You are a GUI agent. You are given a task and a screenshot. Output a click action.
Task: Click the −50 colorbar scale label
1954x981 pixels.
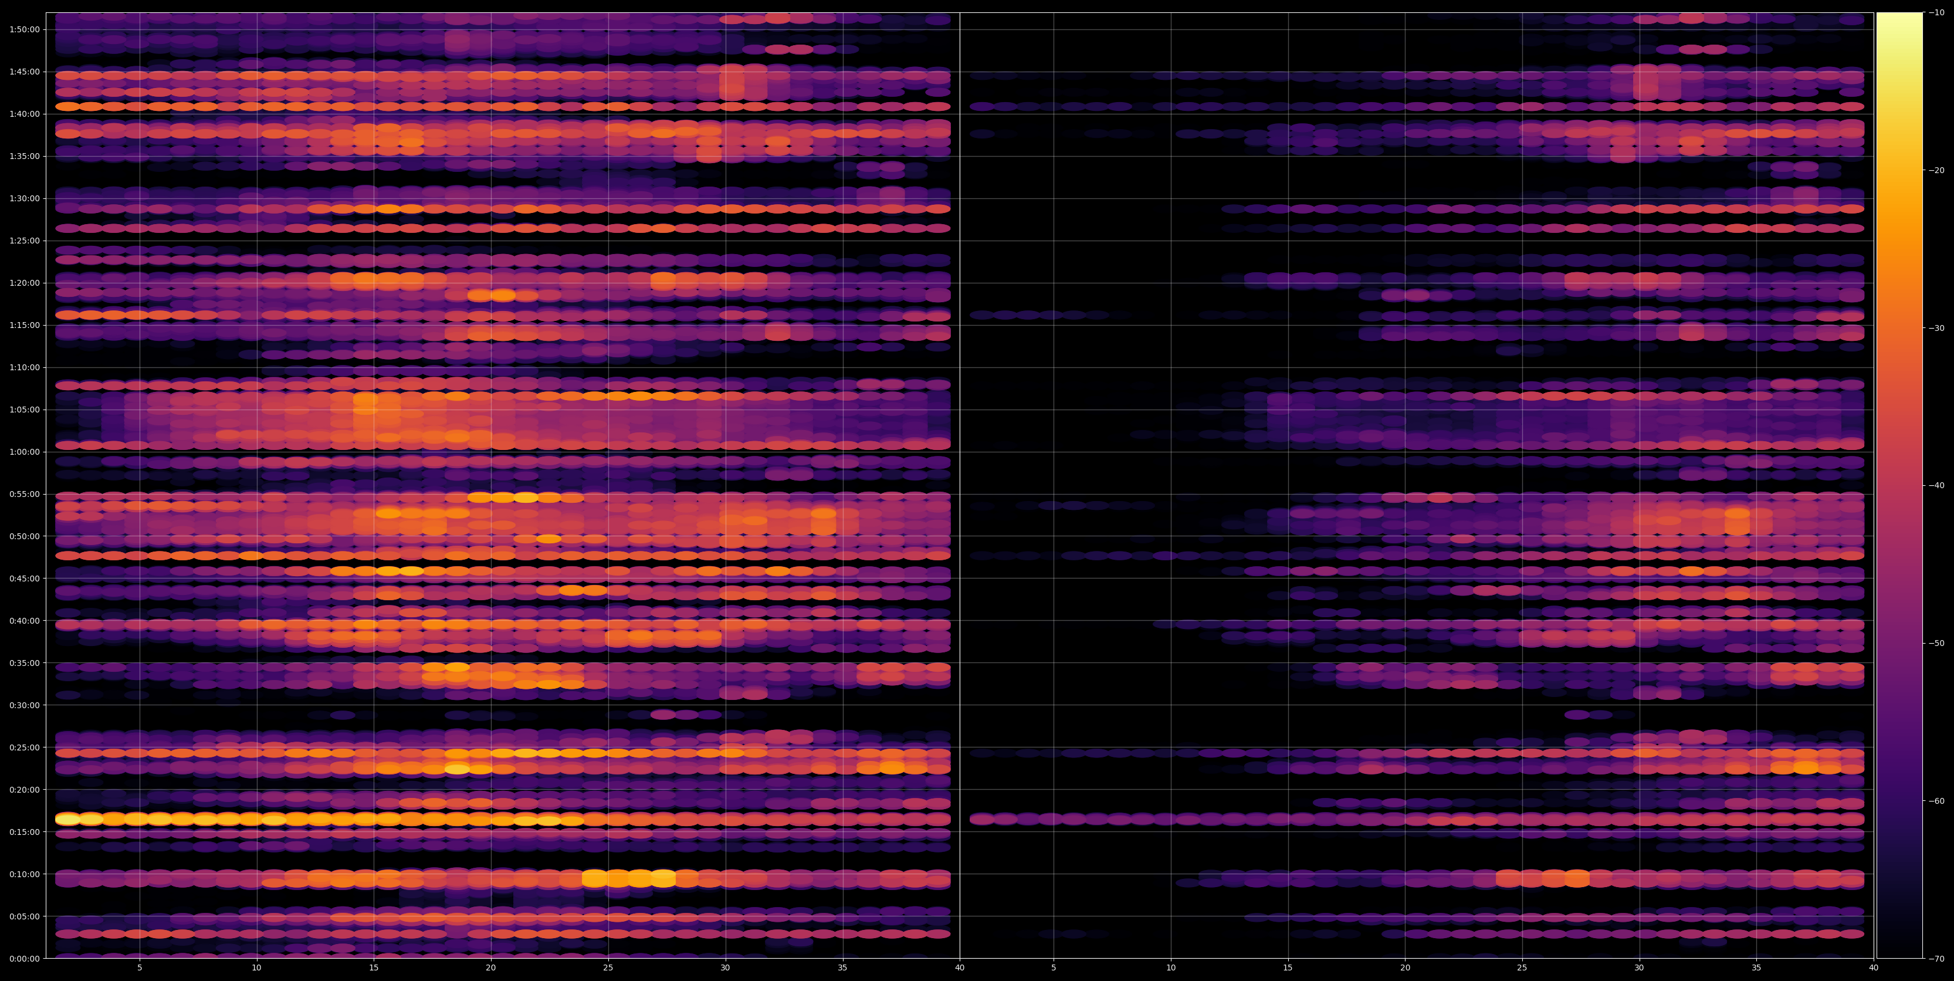tap(1936, 644)
